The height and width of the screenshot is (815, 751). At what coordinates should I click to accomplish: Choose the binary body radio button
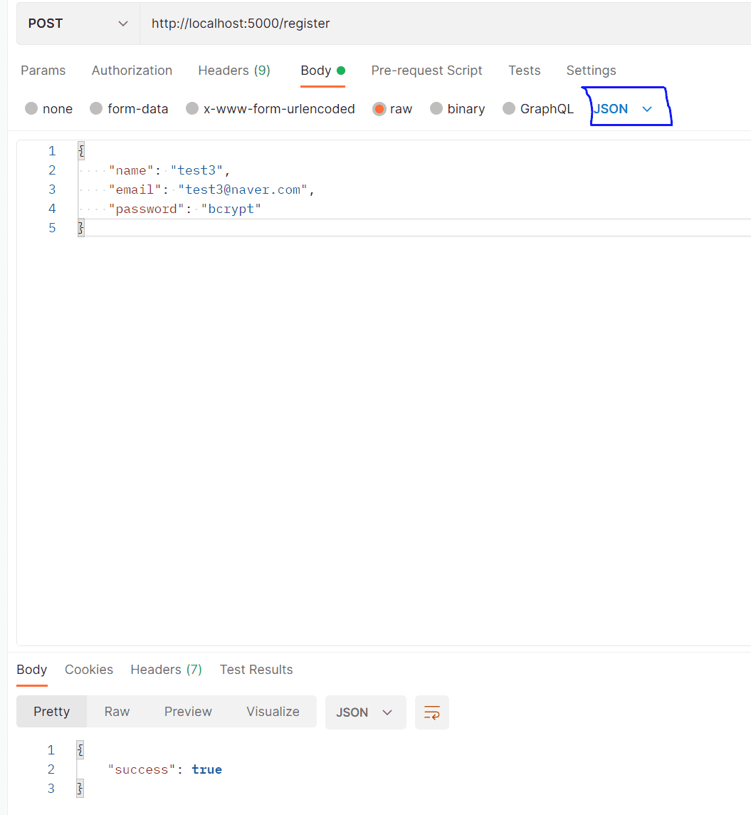pos(436,108)
